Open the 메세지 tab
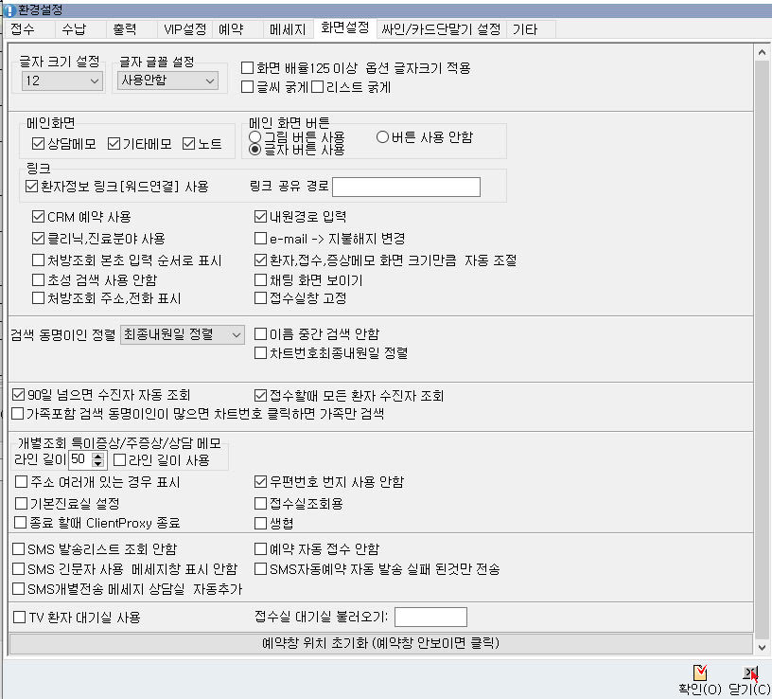 286,29
